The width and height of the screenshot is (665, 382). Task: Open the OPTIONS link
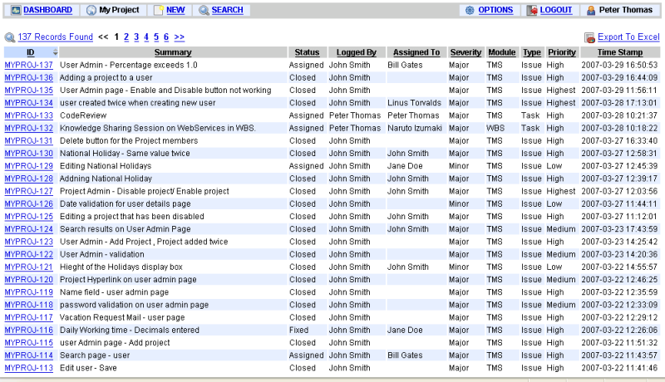495,10
